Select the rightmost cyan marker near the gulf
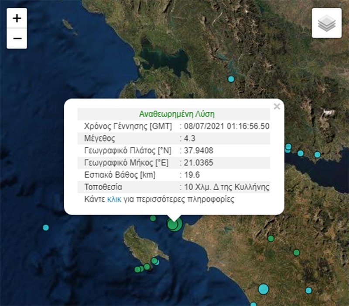The image size is (349, 306). (317, 154)
